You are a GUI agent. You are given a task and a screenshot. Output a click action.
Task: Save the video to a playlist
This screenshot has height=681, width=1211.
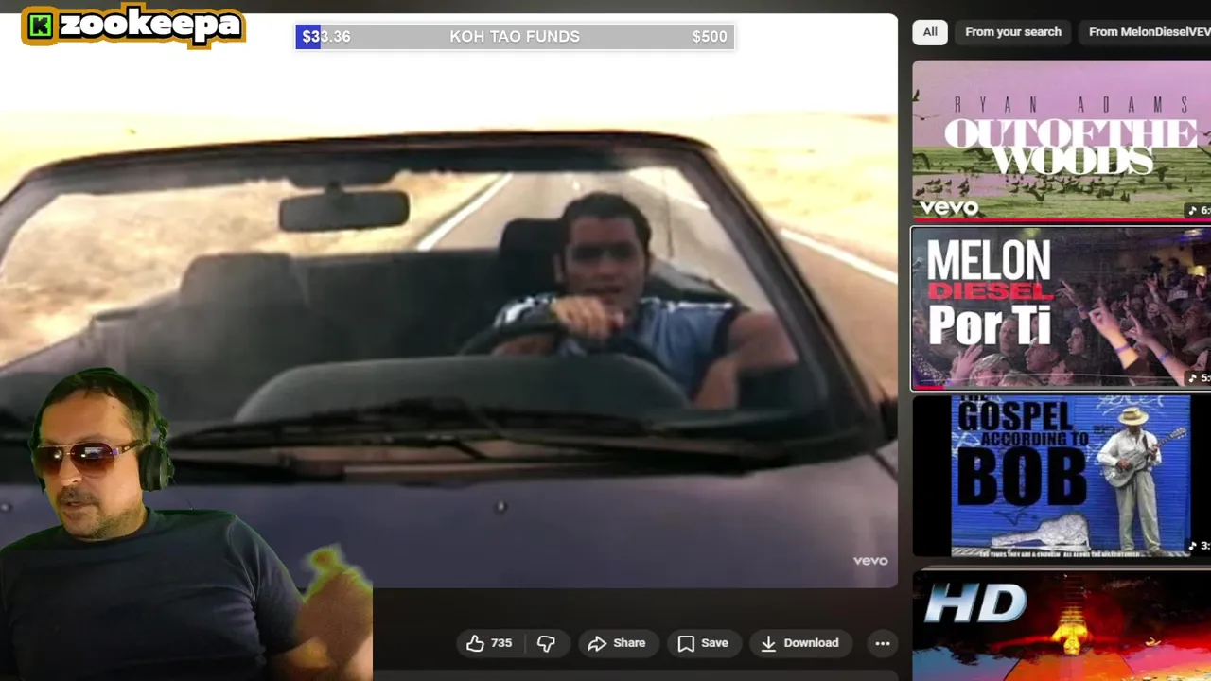pyautogui.click(x=703, y=643)
